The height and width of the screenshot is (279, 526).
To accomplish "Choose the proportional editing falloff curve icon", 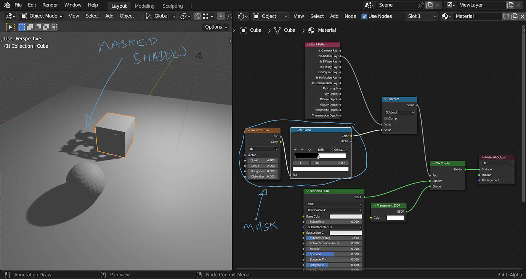I will [229, 16].
